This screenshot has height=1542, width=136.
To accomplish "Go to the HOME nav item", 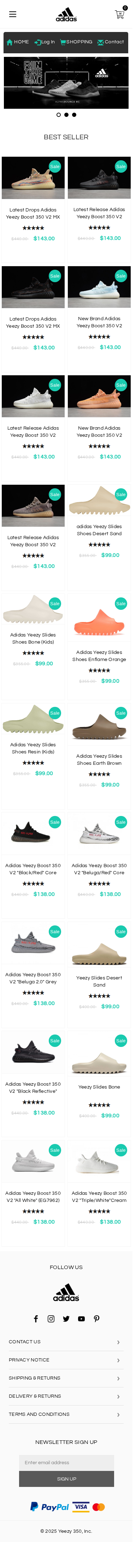I will (18, 42).
